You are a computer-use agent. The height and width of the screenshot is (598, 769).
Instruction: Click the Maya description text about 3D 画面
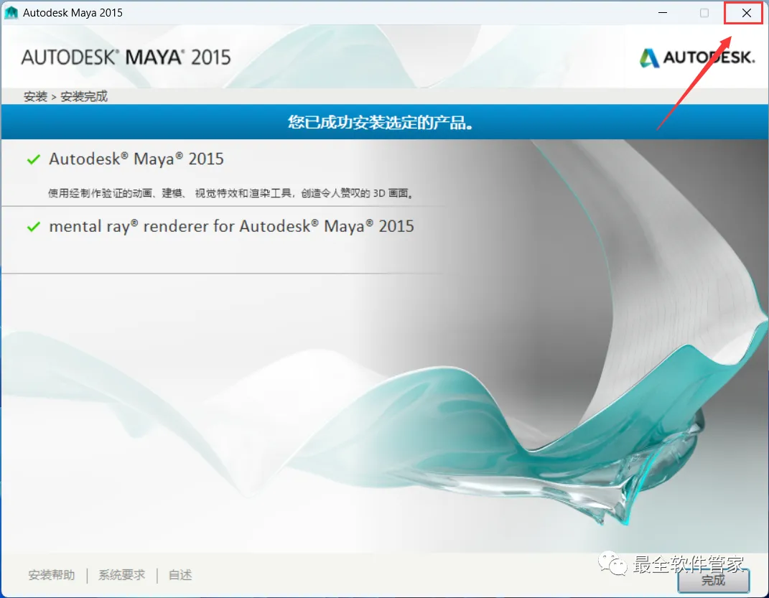pos(231,193)
